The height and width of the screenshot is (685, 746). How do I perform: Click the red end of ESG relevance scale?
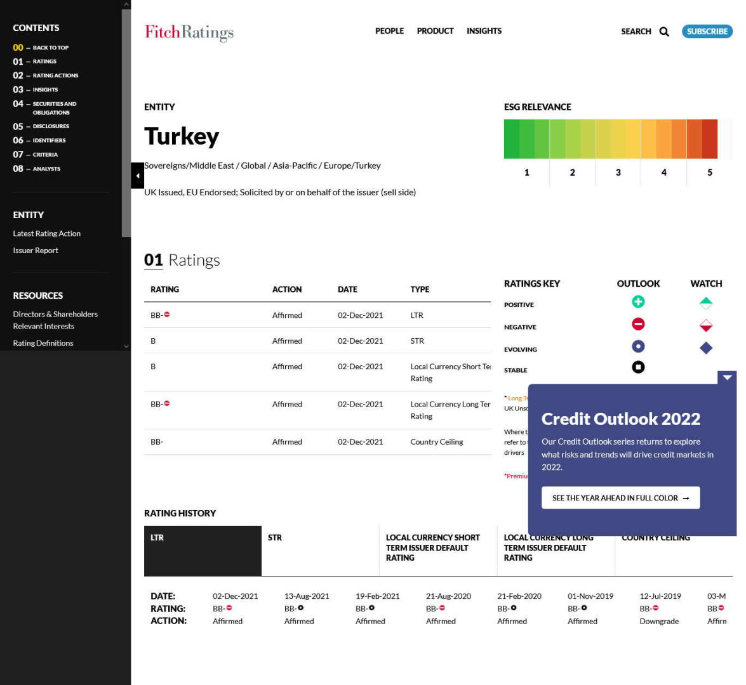coord(710,139)
